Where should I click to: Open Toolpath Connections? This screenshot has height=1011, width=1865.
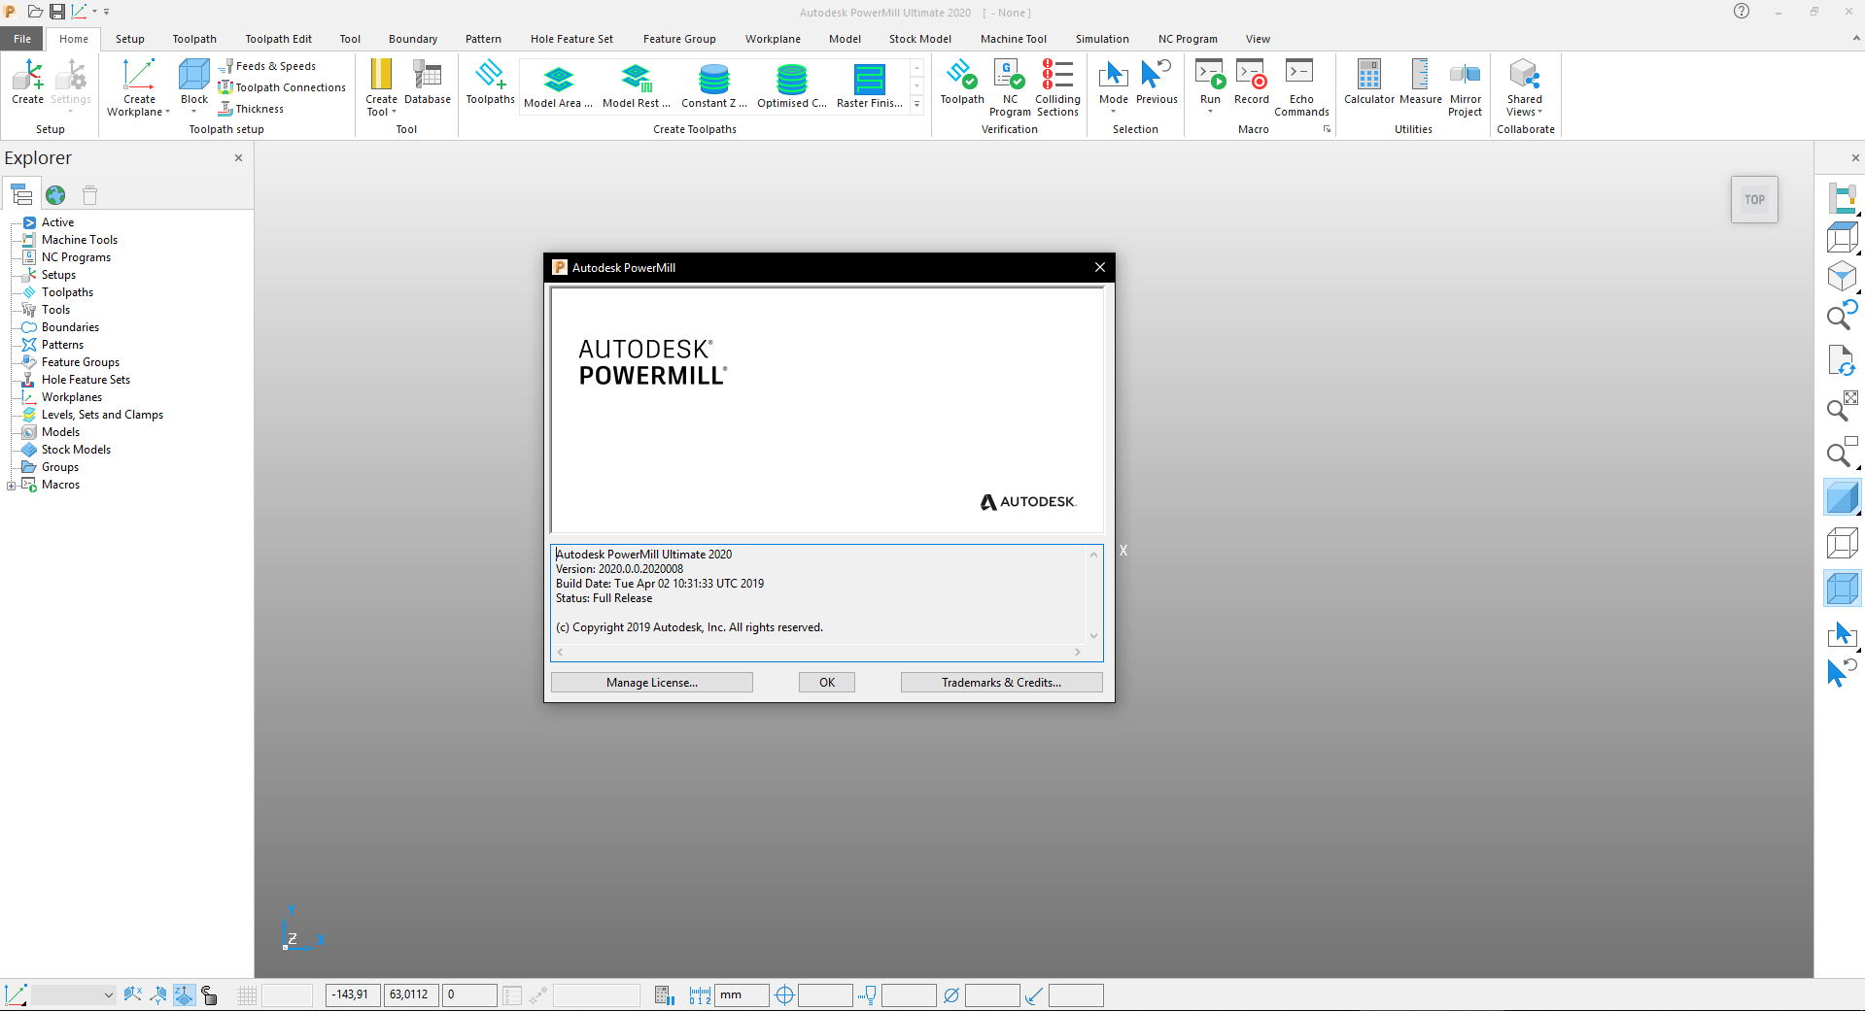coord(282,87)
